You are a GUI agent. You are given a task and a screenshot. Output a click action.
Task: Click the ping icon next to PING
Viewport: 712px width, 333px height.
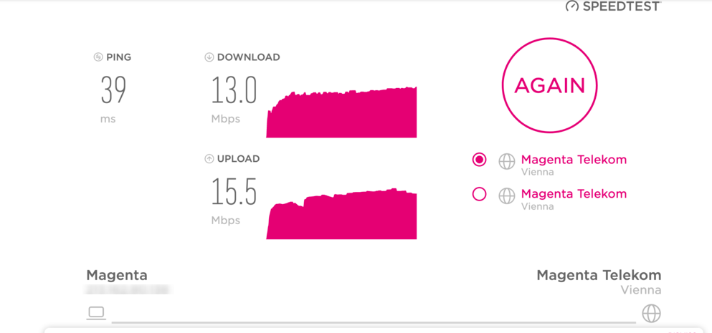tap(98, 57)
